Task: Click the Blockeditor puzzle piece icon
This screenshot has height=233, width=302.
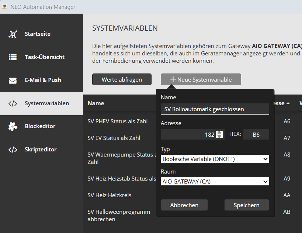Action: [13, 126]
